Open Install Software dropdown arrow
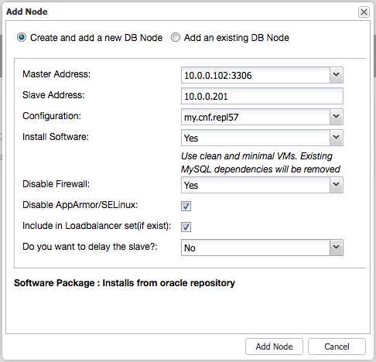The image size is (376, 362). pos(337,138)
